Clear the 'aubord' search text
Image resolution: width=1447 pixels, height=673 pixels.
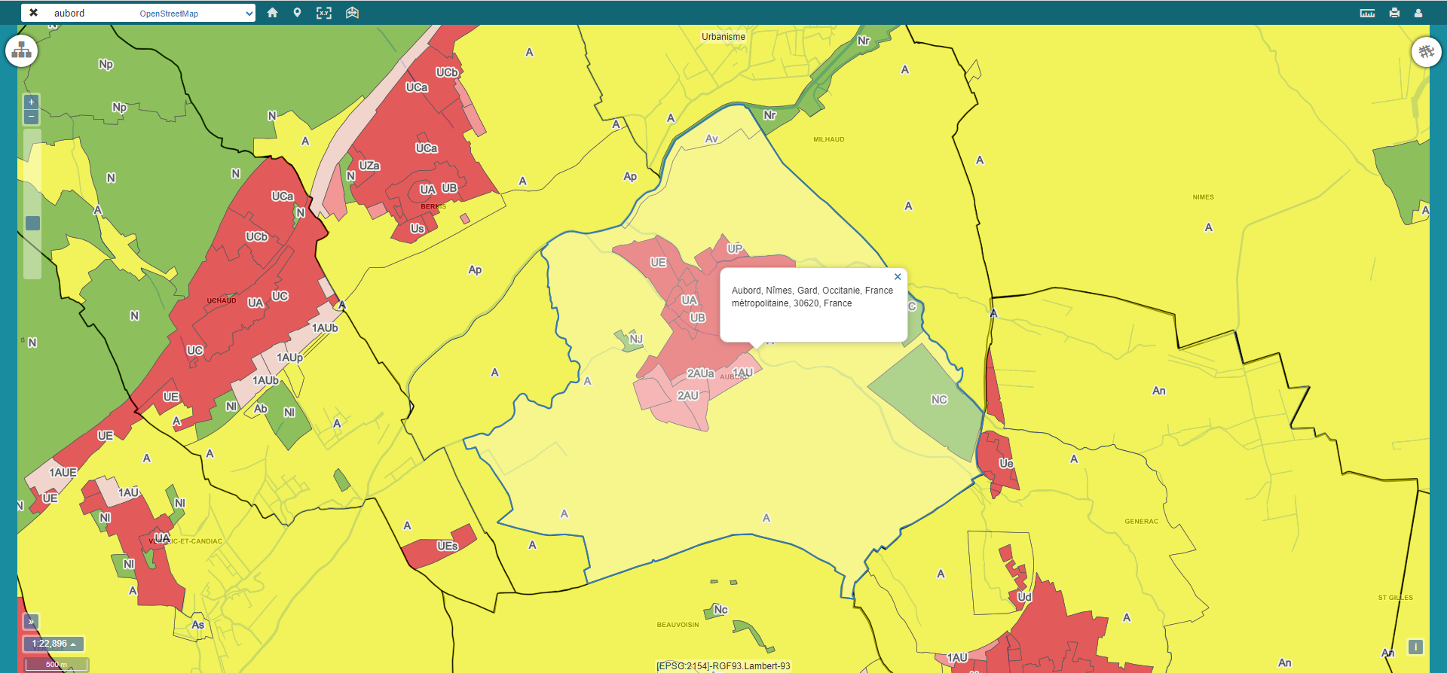pyautogui.click(x=33, y=13)
